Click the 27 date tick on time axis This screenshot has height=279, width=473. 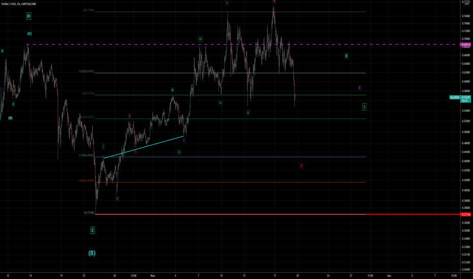351,275
